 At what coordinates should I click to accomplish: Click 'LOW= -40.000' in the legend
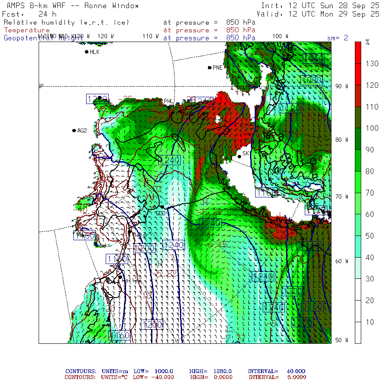[153, 377]
